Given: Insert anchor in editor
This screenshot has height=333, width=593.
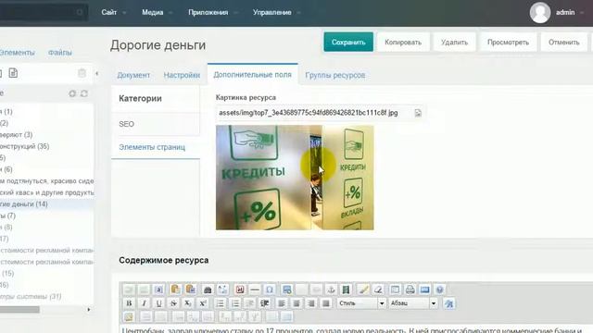Looking at the screenshot, I should [331, 290].
